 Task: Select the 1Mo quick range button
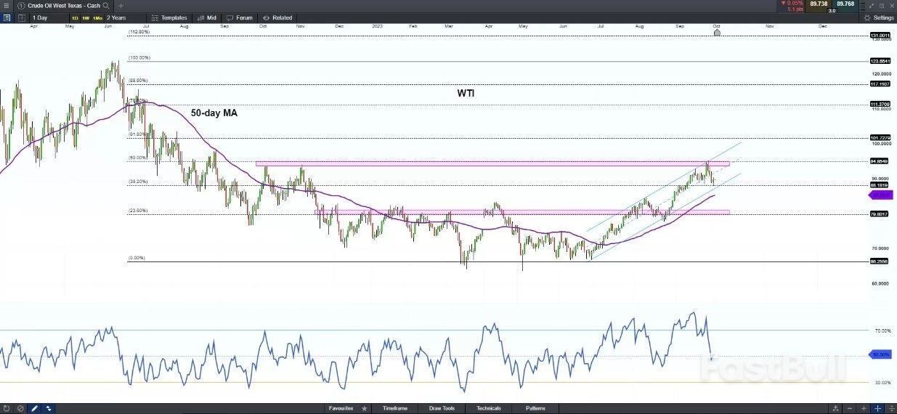[x=97, y=17]
